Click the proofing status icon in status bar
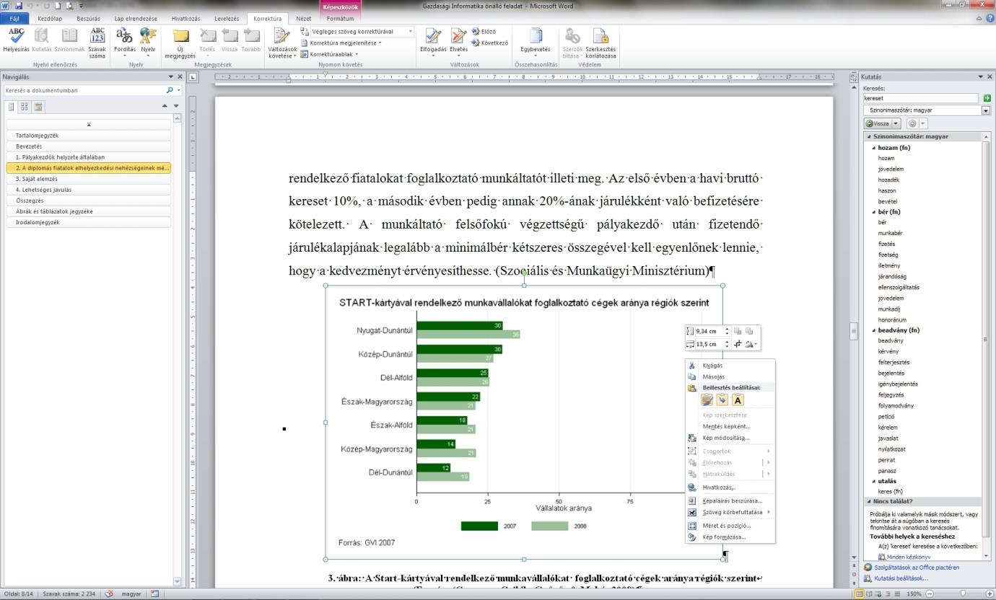This screenshot has height=600, width=996. [x=110, y=594]
